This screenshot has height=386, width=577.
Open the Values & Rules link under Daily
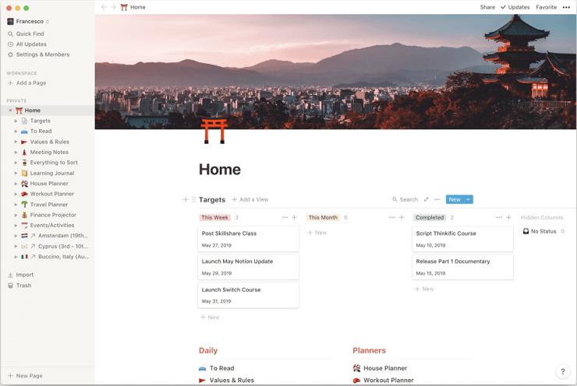pos(232,381)
